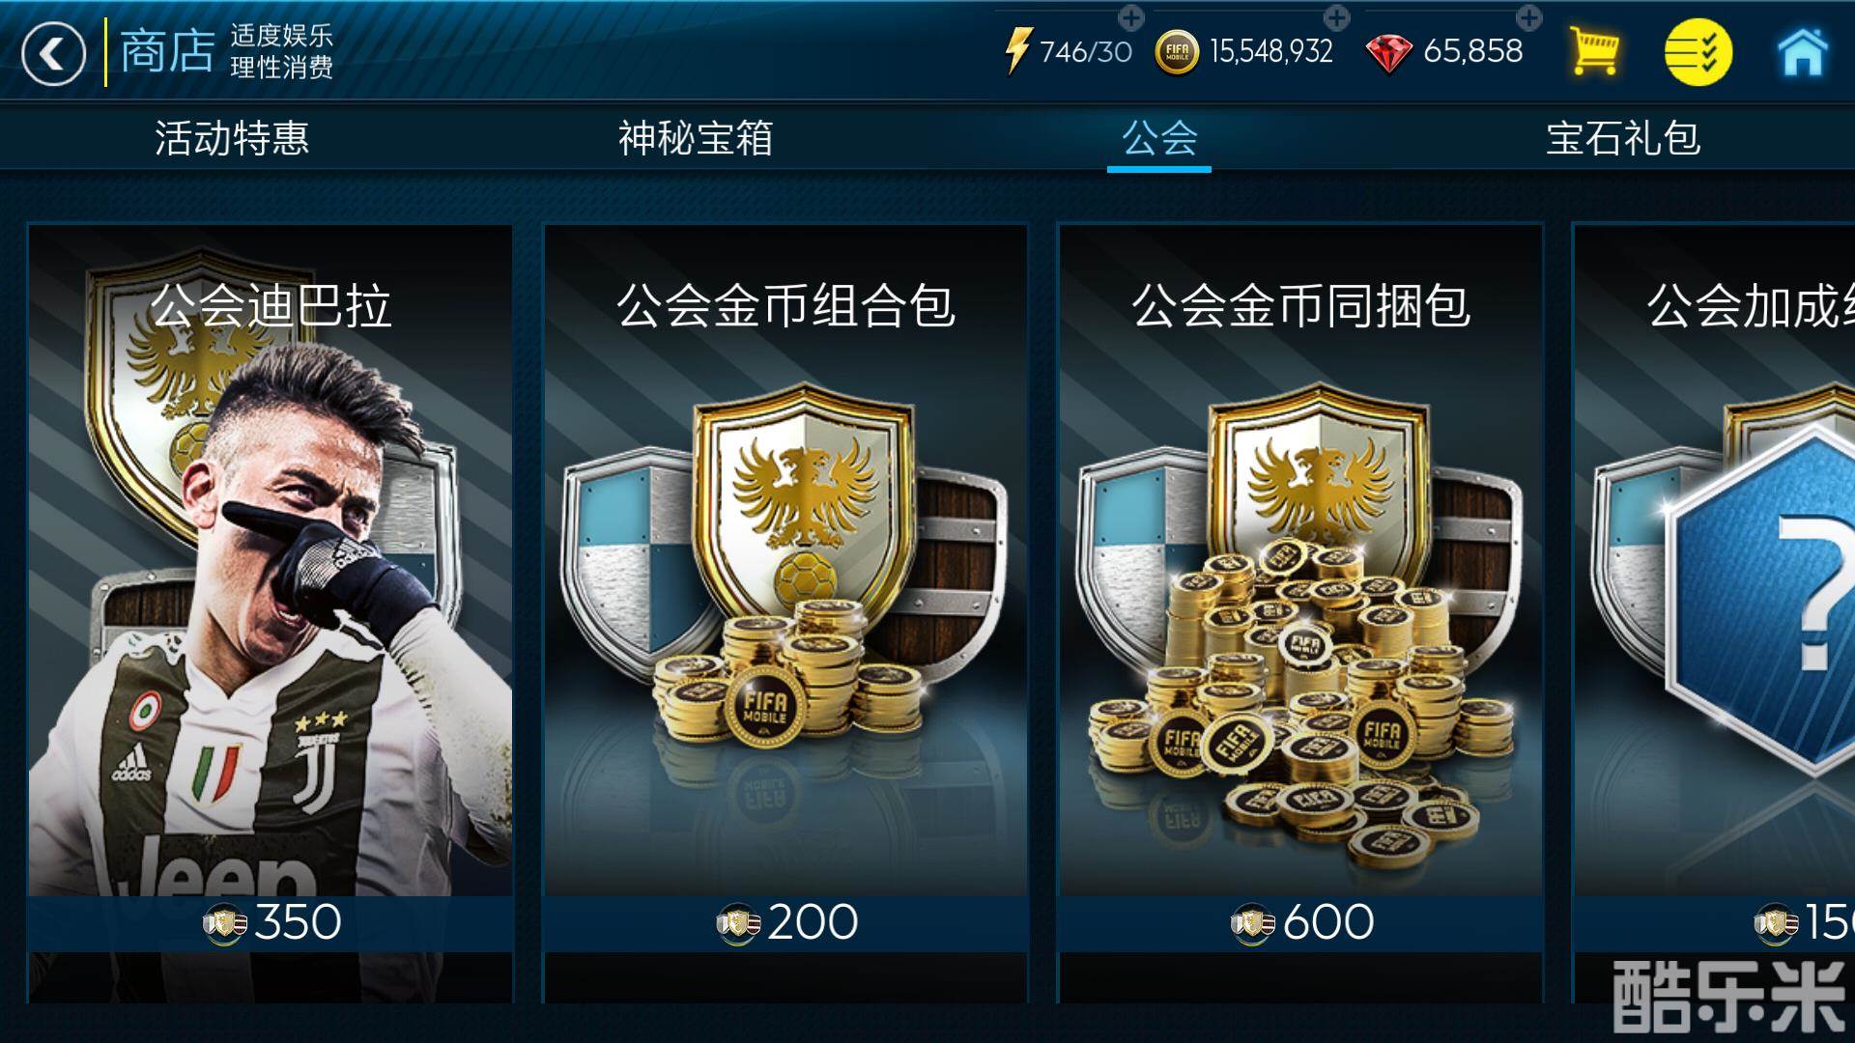Buy the 公会金币组合包 for 200 guild points
This screenshot has height=1043, width=1855.
tap(785, 922)
